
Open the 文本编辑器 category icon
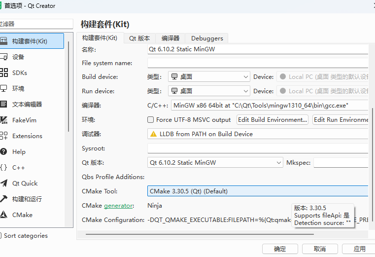[3, 104]
